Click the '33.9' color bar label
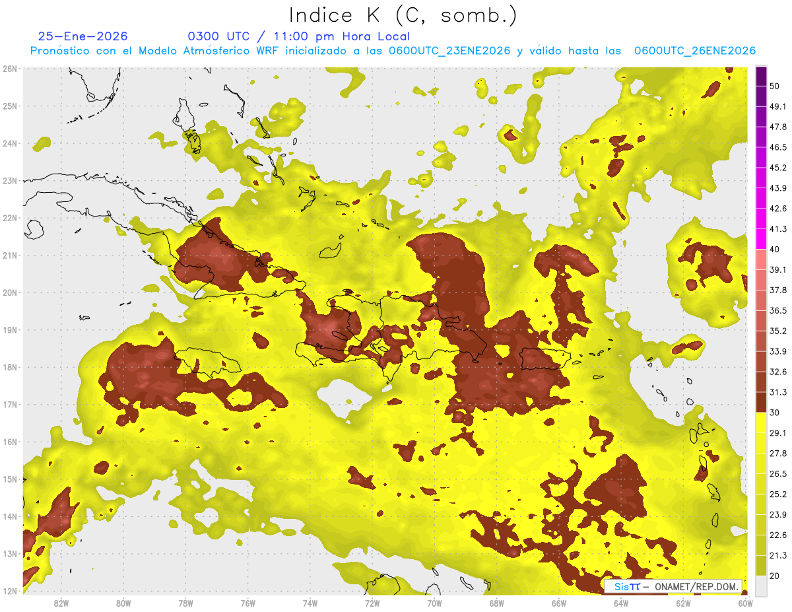792x612 pixels. click(777, 351)
